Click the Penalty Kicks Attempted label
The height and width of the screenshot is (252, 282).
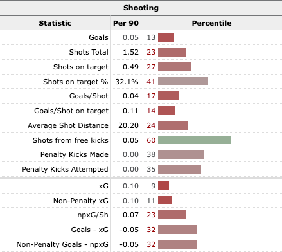tap(65, 169)
